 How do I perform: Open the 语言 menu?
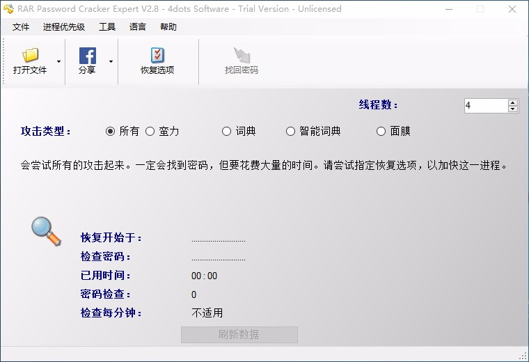[x=137, y=26]
